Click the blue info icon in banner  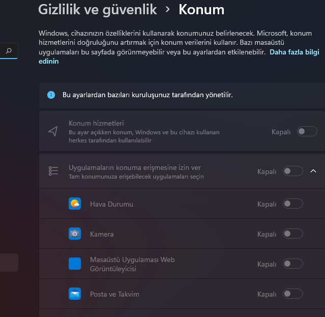(51, 95)
